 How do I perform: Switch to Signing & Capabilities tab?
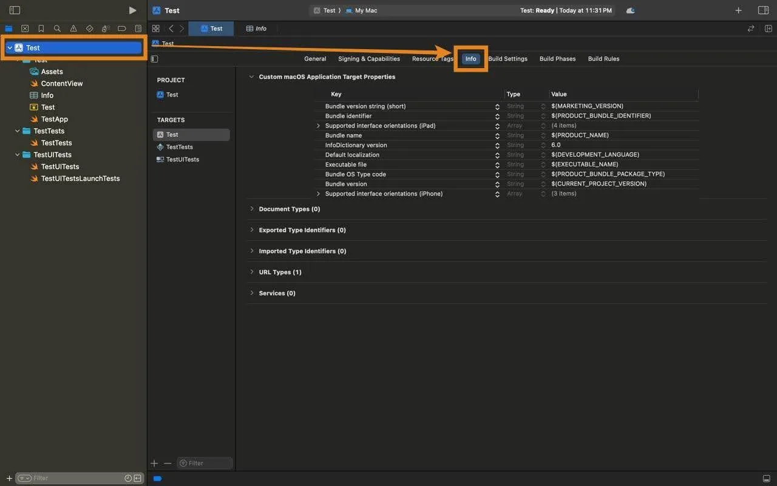(x=369, y=59)
